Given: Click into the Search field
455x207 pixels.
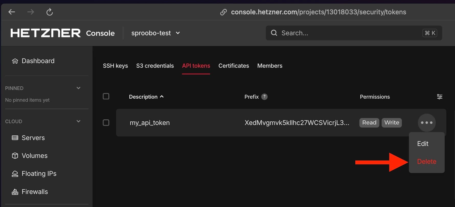Looking at the screenshot, I should point(354,33).
